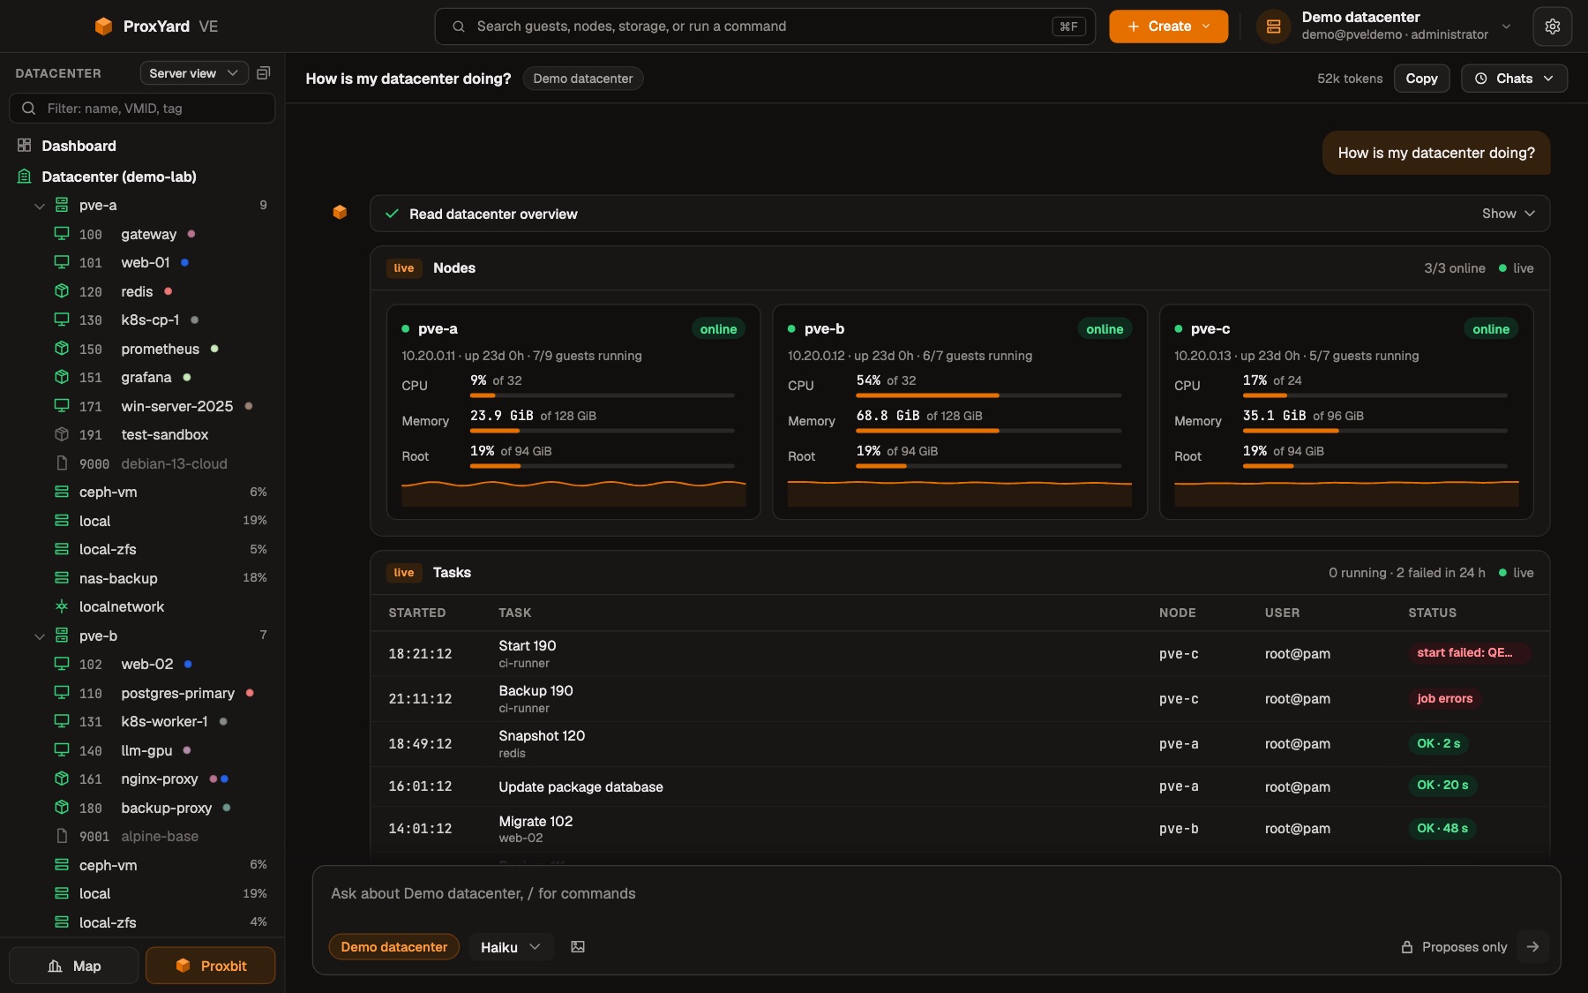Screen dimensions: 1588x993
Task: Click the pve-b CPU usage bar
Action: (988, 395)
